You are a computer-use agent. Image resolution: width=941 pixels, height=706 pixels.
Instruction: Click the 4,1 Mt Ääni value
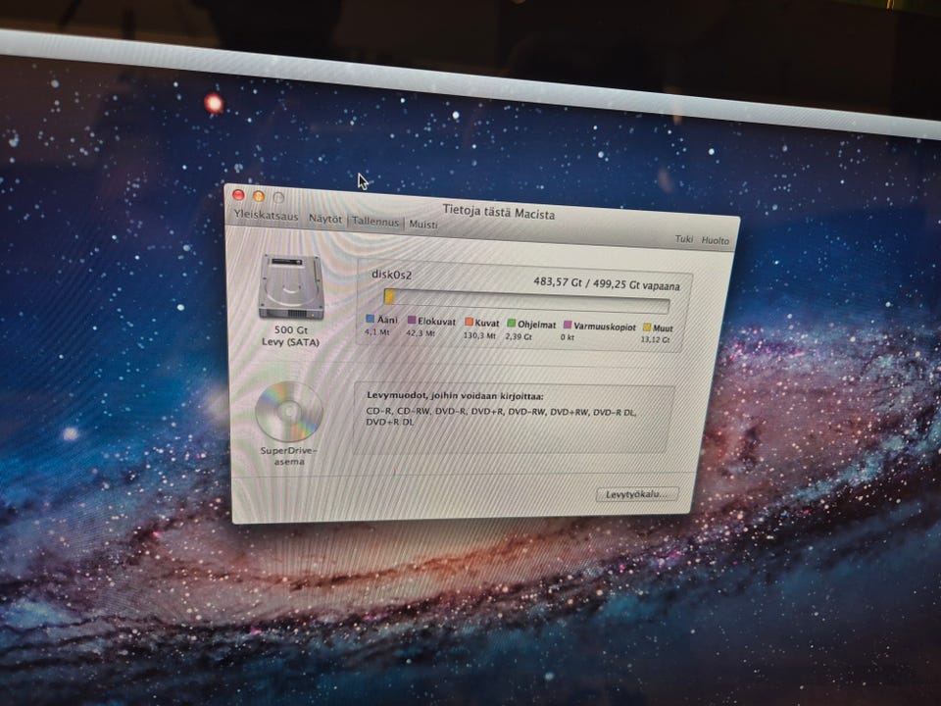(x=376, y=331)
